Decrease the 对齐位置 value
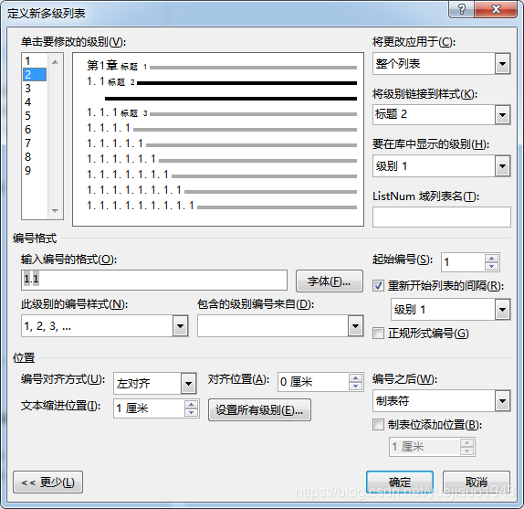This screenshot has height=509, width=524. point(356,386)
